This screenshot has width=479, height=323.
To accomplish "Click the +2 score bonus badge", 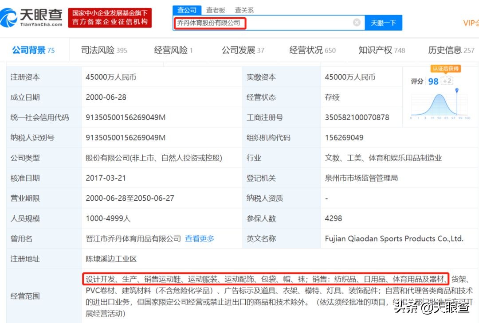I will (447, 81).
